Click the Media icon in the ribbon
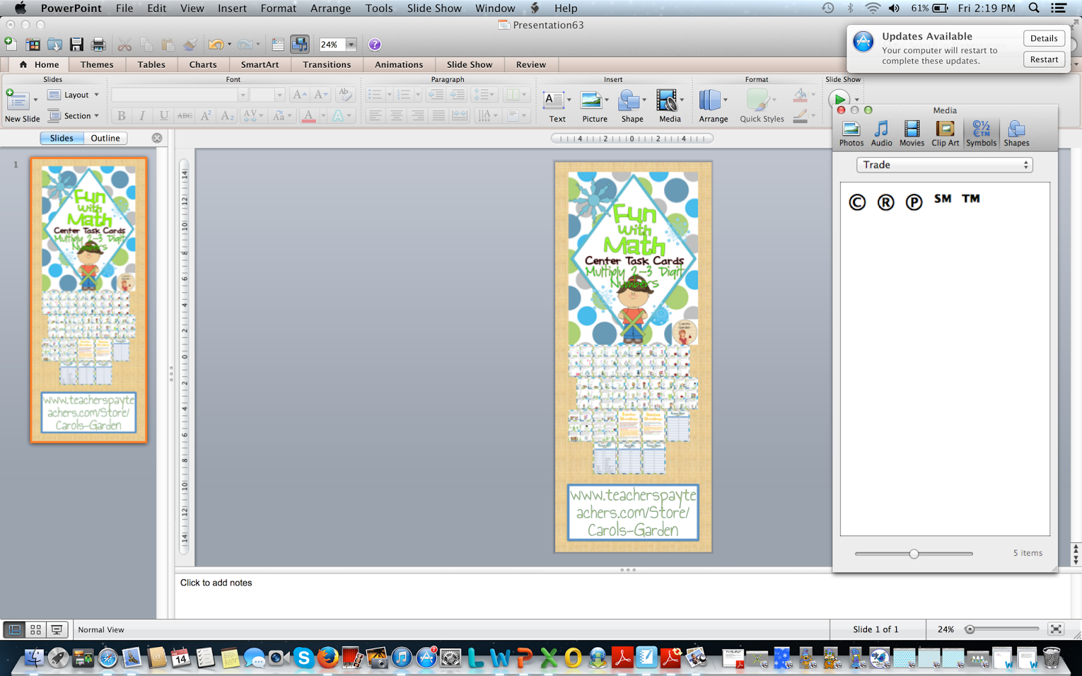 pyautogui.click(x=667, y=101)
